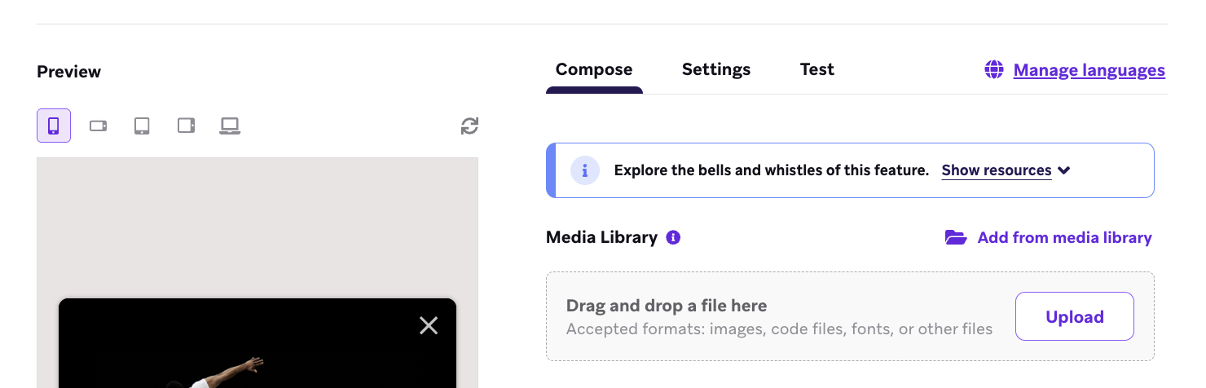Open the Manage languages link
This screenshot has height=388, width=1206.
(x=1089, y=70)
